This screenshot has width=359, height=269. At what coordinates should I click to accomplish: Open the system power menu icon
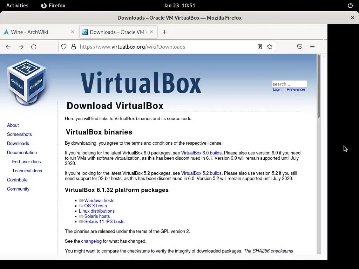point(350,6)
